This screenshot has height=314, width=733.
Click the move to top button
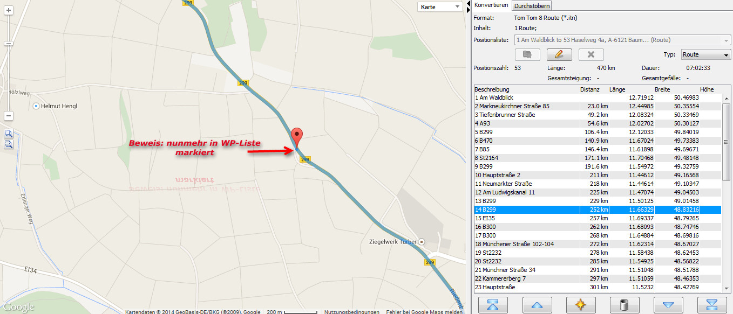493,305
